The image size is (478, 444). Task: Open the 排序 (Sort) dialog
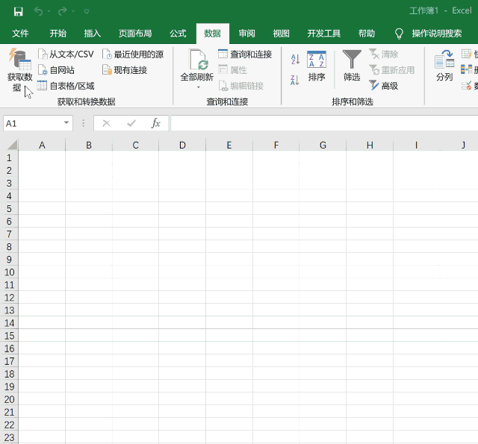click(317, 66)
